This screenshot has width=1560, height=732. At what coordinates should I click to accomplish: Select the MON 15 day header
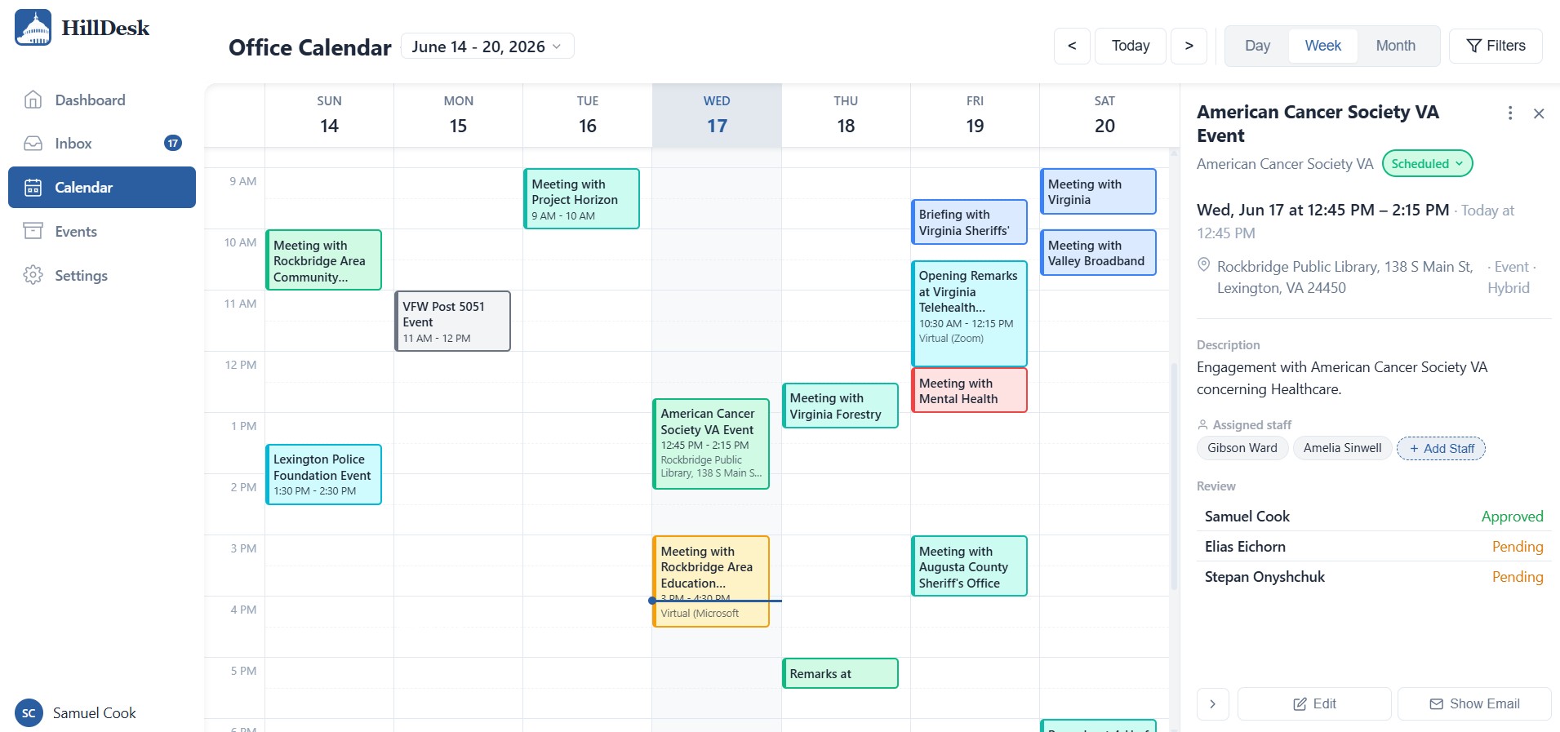458,115
